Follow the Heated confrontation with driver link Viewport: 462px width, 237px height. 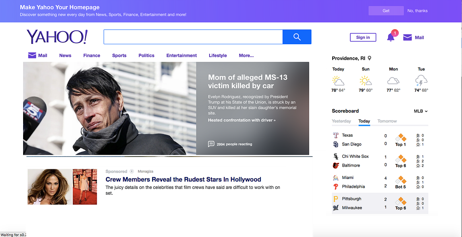click(241, 120)
